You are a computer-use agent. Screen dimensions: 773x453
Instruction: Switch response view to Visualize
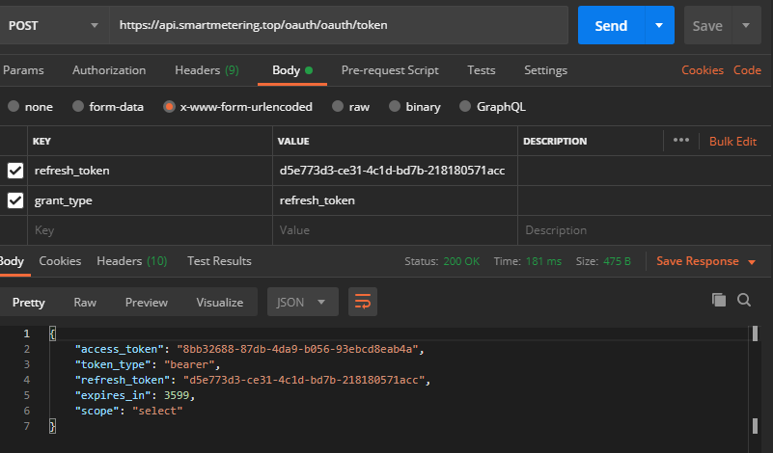pyautogui.click(x=220, y=303)
